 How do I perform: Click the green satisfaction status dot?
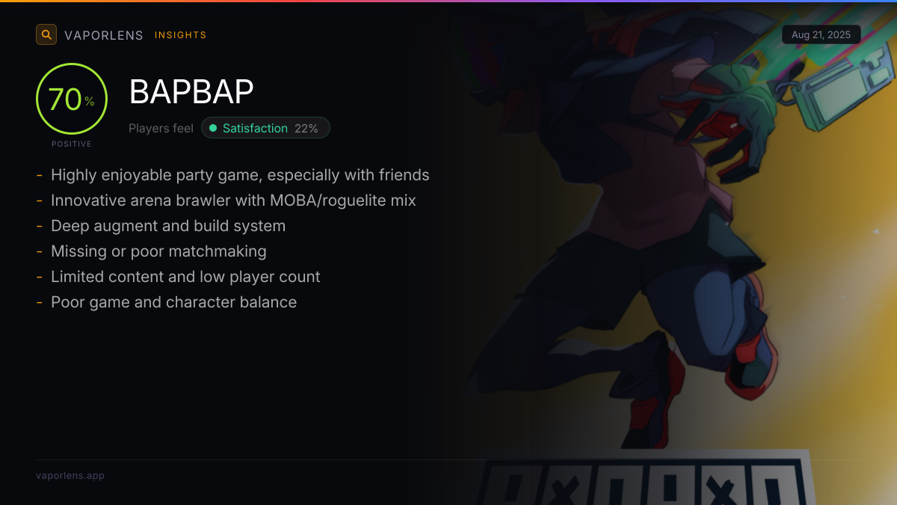point(213,129)
